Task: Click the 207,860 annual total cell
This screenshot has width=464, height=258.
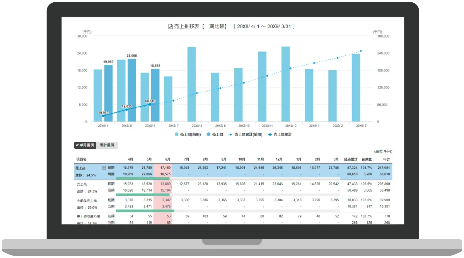Action: pyautogui.click(x=384, y=184)
